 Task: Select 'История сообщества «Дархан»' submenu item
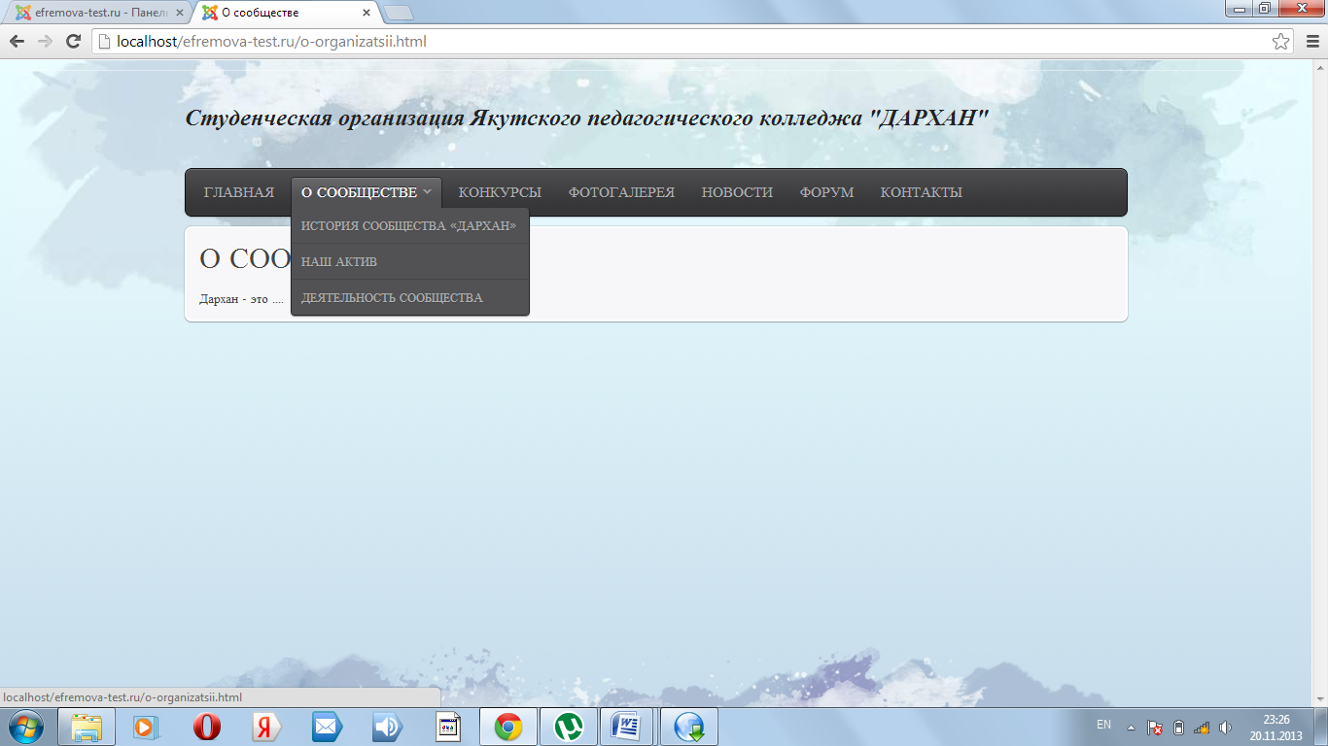point(409,225)
